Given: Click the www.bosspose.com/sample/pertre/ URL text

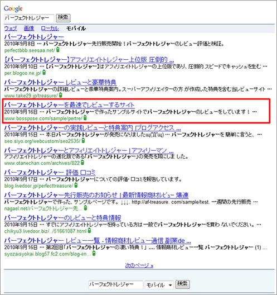Looking at the screenshot, I should coord(43,118).
